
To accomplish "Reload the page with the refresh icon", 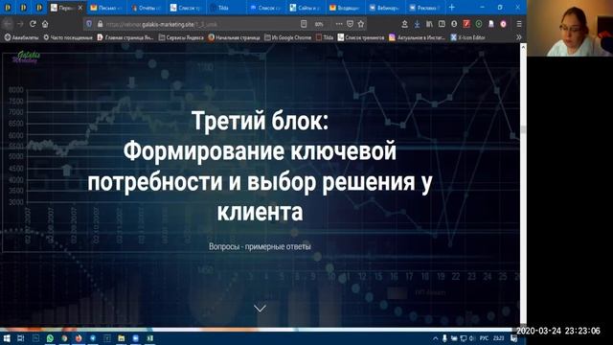I will point(33,24).
